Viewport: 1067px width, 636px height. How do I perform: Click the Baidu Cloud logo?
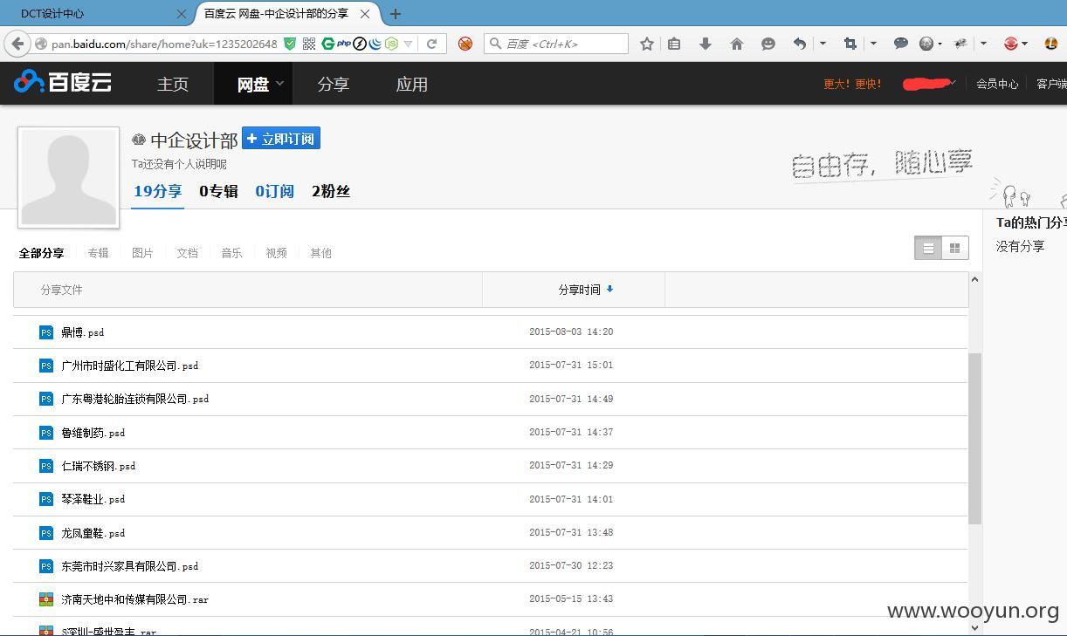tap(63, 82)
